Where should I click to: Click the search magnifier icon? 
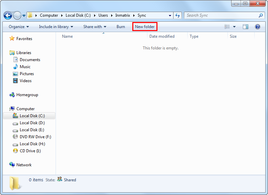pos(261,15)
